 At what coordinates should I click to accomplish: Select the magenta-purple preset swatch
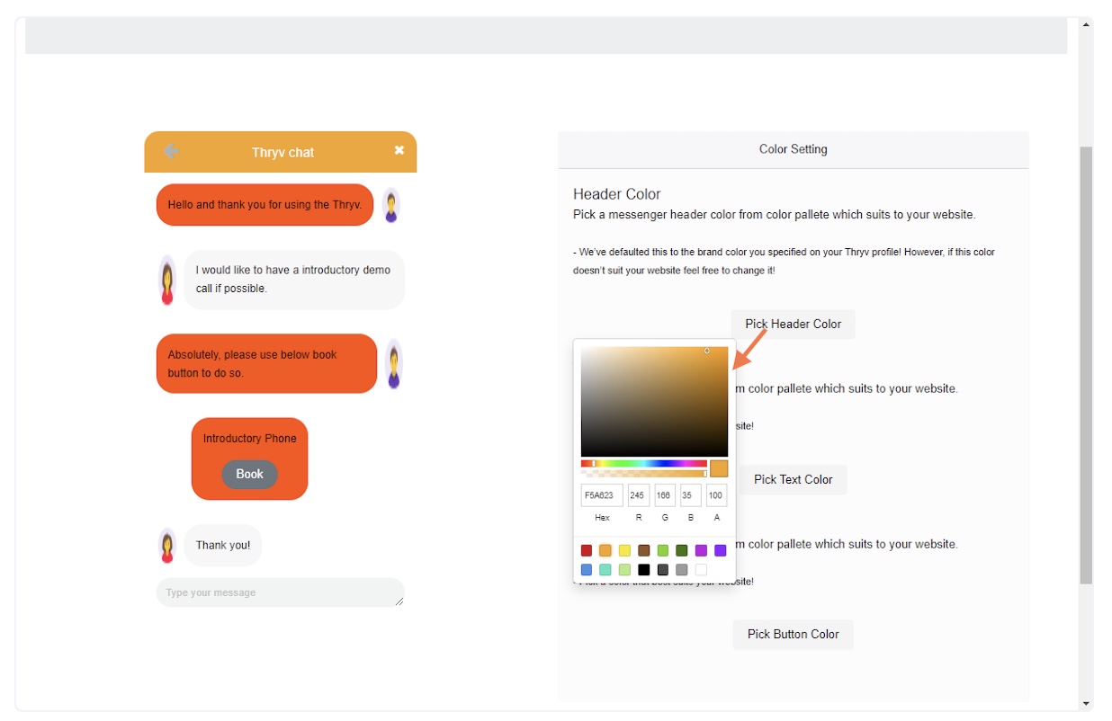pyautogui.click(x=701, y=550)
